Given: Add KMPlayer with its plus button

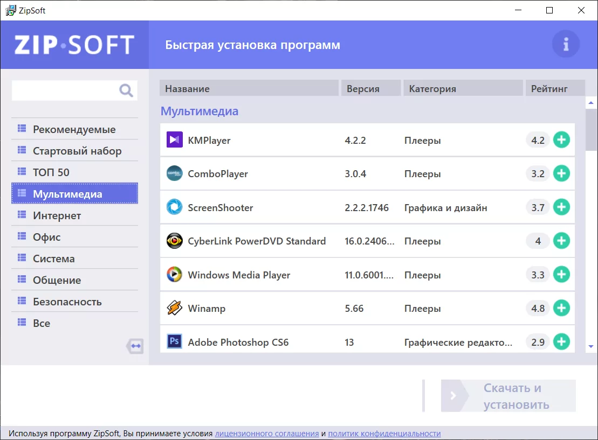Looking at the screenshot, I should (561, 140).
